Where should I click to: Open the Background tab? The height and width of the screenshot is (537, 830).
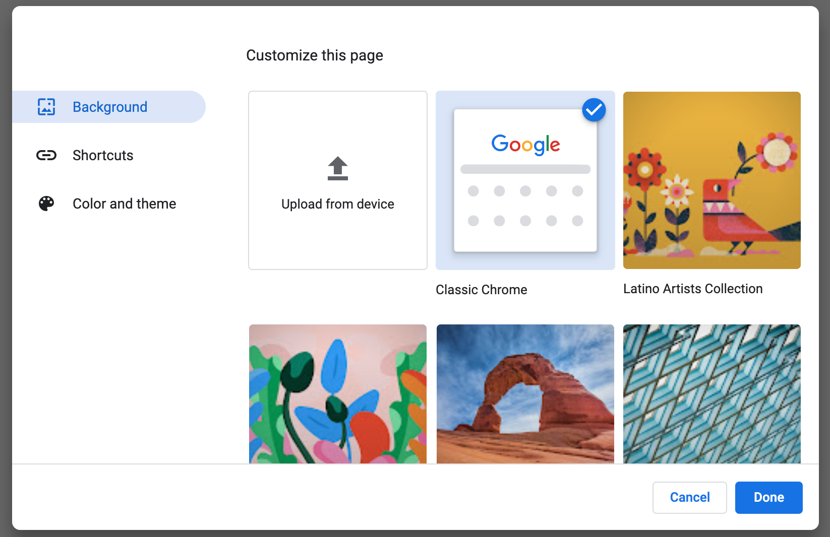[109, 107]
